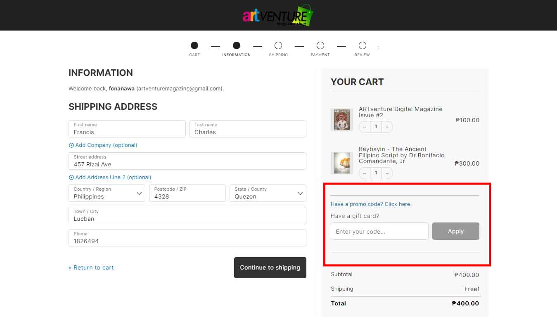Open the Country / Region dropdown
Image resolution: width=557 pixels, height=317 pixels.
click(107, 193)
